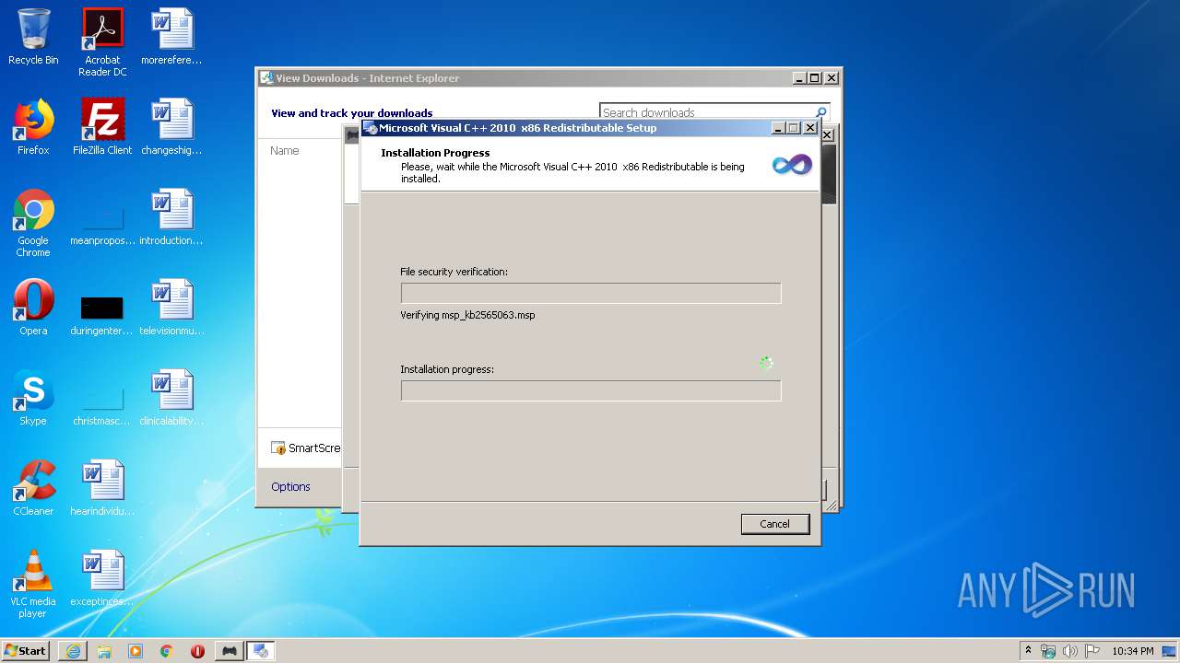This screenshot has width=1180, height=663.
Task: Click the setup installer taskbar item
Action: pyautogui.click(x=261, y=651)
